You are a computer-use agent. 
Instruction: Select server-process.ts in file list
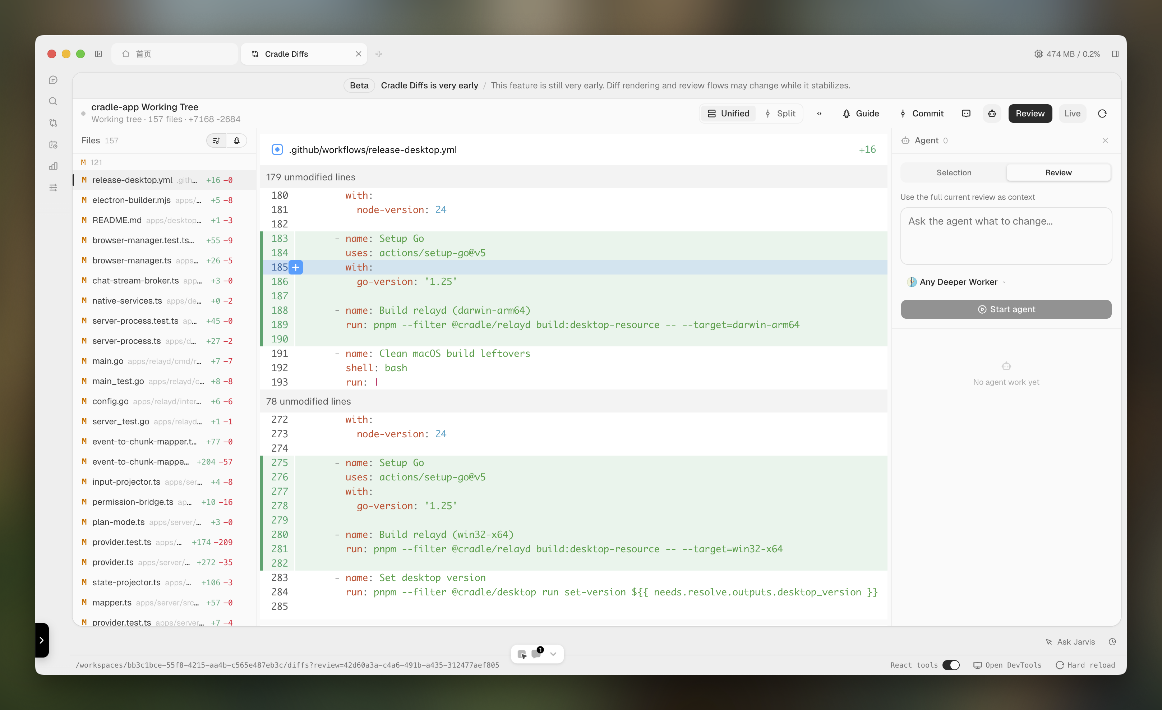tap(164, 341)
